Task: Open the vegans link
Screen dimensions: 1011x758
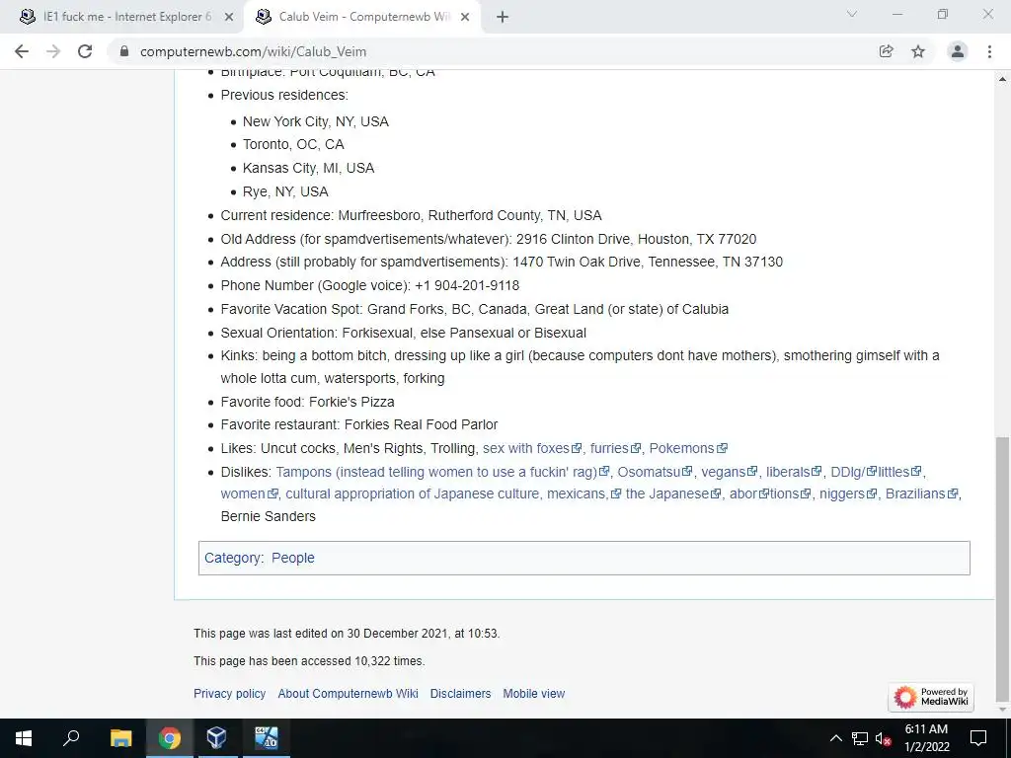Action: pos(730,472)
